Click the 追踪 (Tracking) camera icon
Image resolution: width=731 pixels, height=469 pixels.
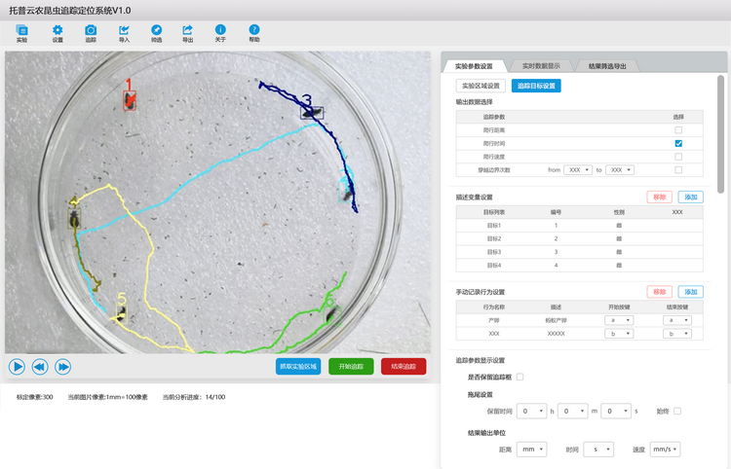(x=91, y=31)
